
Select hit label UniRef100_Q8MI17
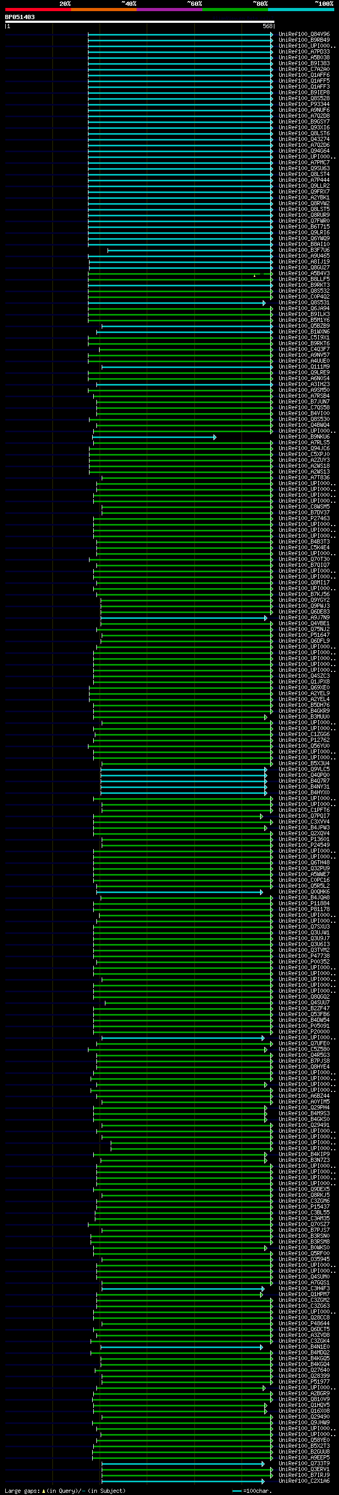tap(304, 583)
